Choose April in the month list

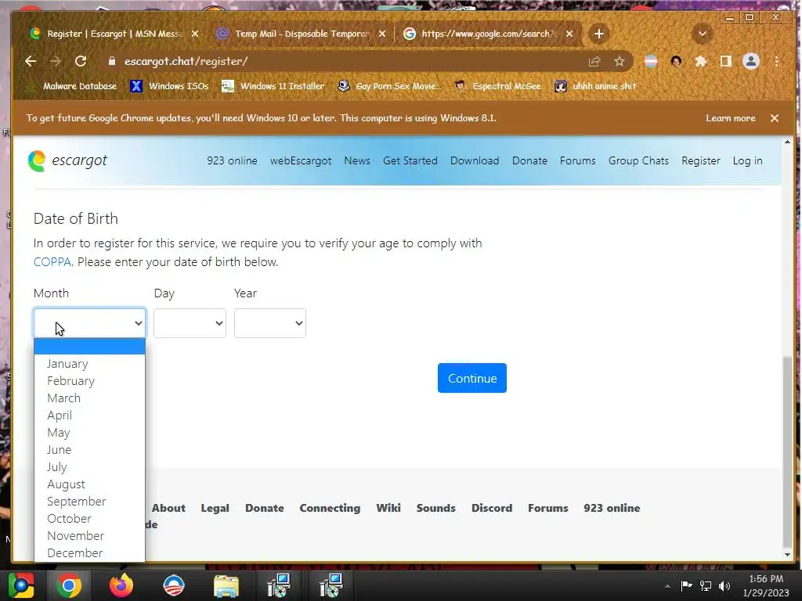[x=89, y=416]
